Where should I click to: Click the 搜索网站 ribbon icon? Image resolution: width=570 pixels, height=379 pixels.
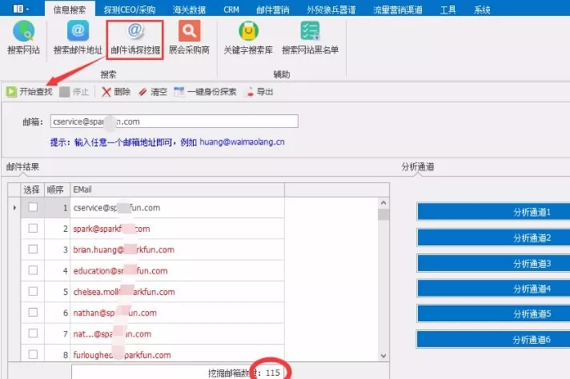[22, 37]
